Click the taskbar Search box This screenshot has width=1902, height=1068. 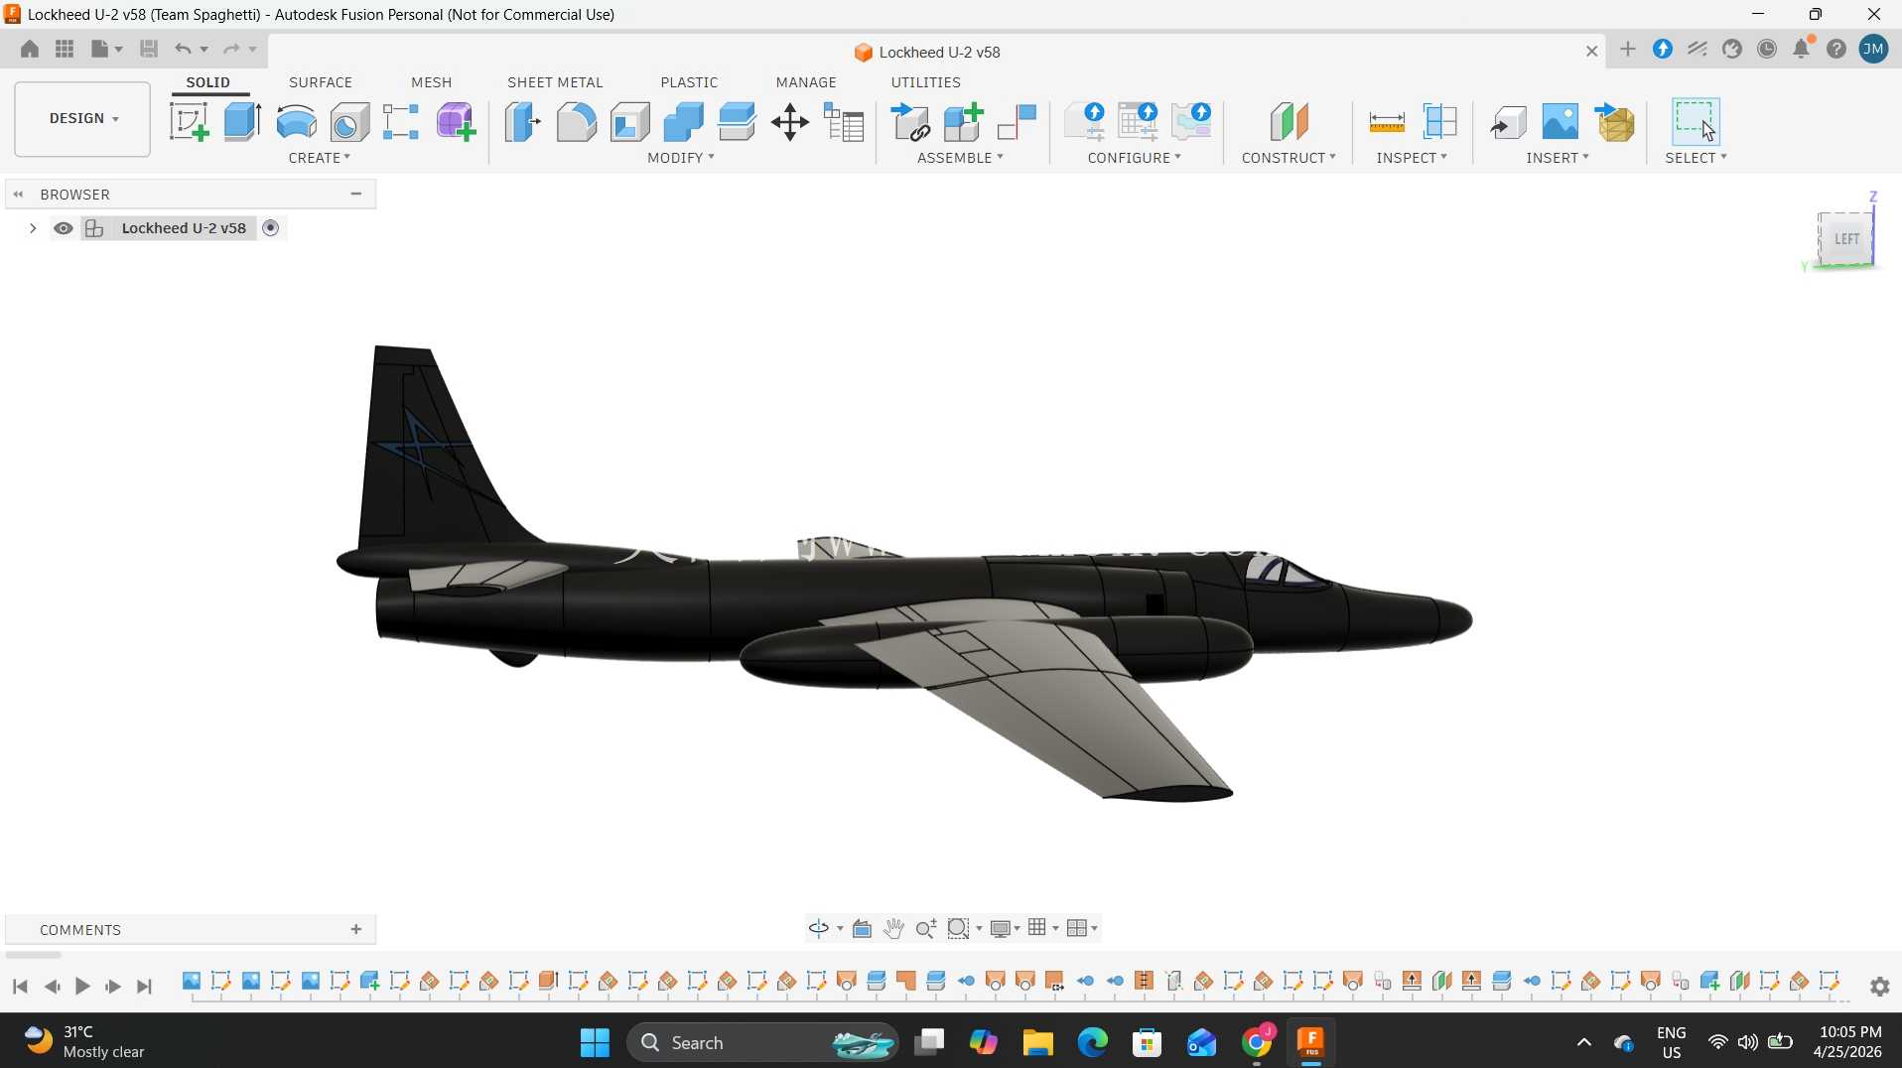click(x=762, y=1042)
